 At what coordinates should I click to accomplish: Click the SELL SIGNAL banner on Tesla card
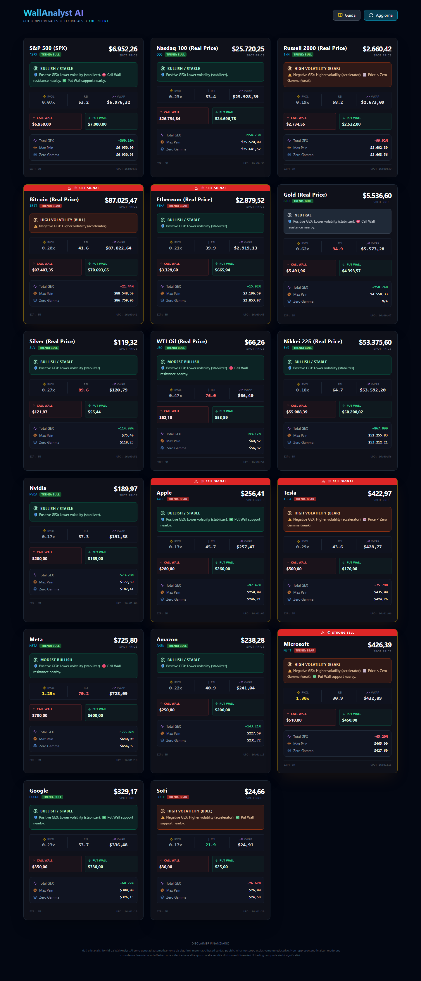[337, 481]
